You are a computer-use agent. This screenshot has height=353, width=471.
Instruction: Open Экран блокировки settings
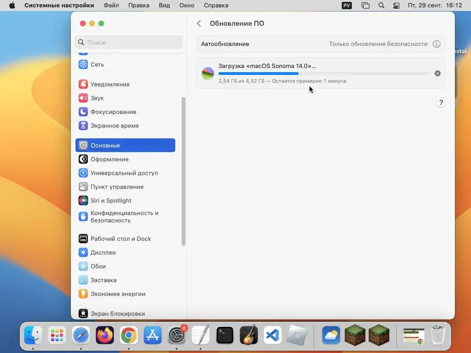pos(125,313)
